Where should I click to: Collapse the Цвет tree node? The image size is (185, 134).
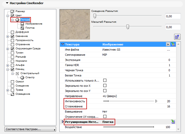coord(8,16)
